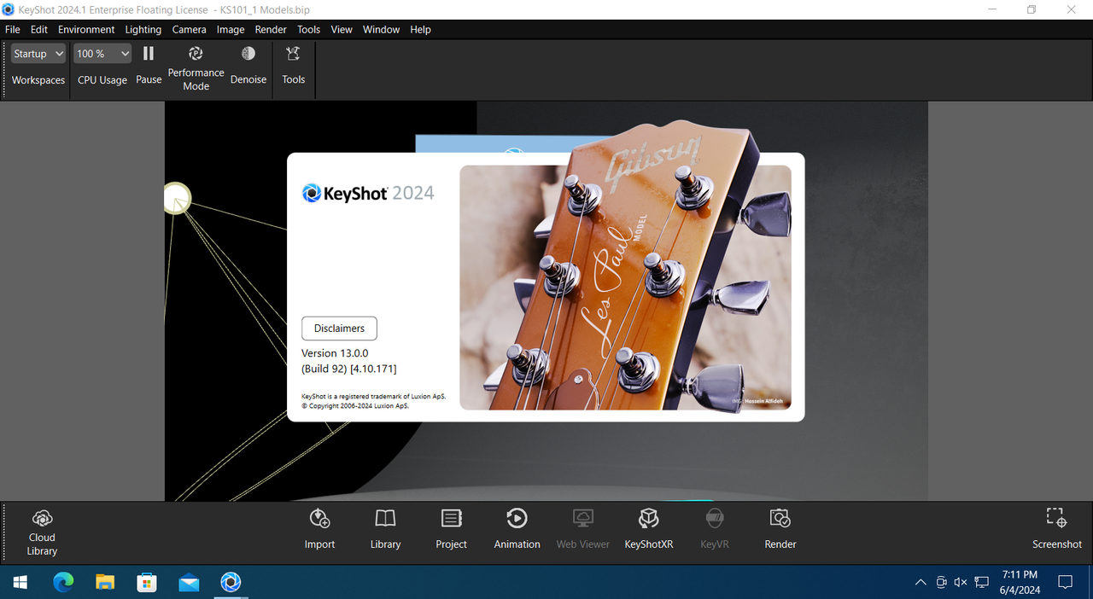The width and height of the screenshot is (1093, 599).
Task: Open the Window menu
Action: tap(381, 29)
